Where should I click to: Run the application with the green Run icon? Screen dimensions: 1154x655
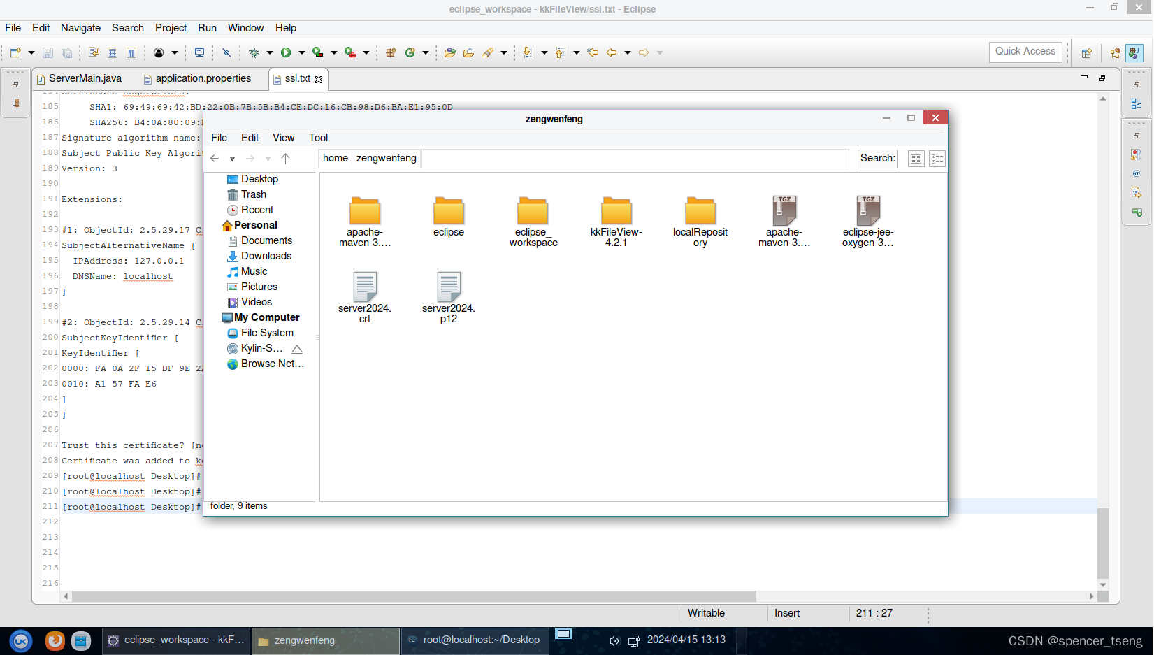(x=287, y=52)
